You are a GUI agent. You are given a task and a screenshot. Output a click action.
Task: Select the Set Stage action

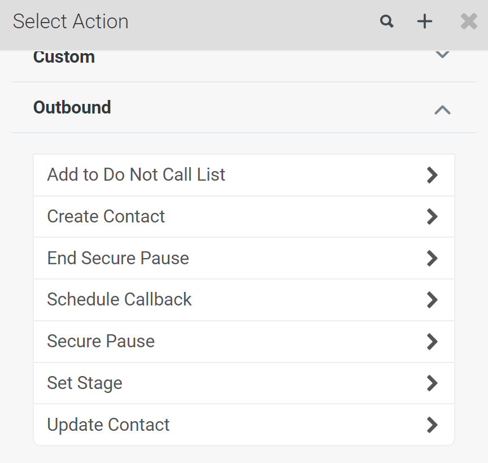click(x=85, y=383)
